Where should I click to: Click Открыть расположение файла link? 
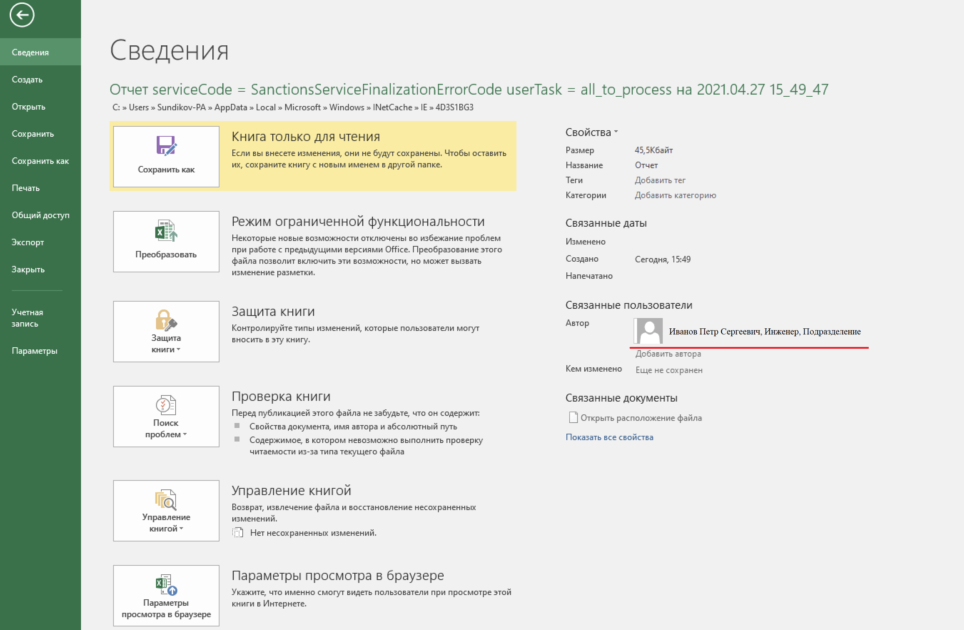tap(641, 418)
